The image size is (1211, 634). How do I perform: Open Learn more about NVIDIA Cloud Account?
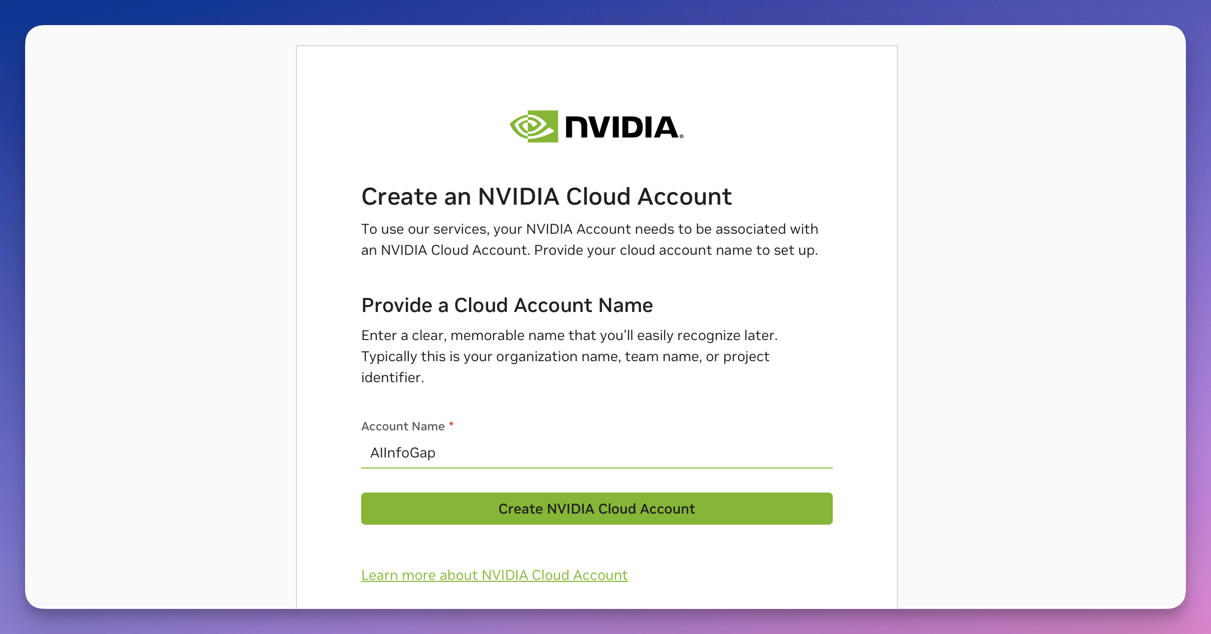[x=494, y=575]
